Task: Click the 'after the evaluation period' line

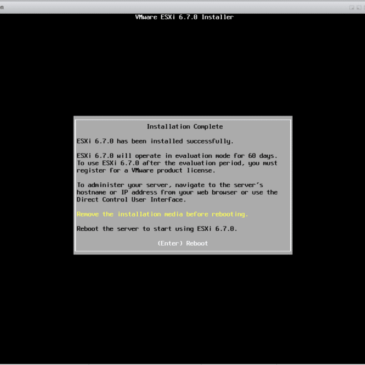Action: pyautogui.click(x=177, y=163)
